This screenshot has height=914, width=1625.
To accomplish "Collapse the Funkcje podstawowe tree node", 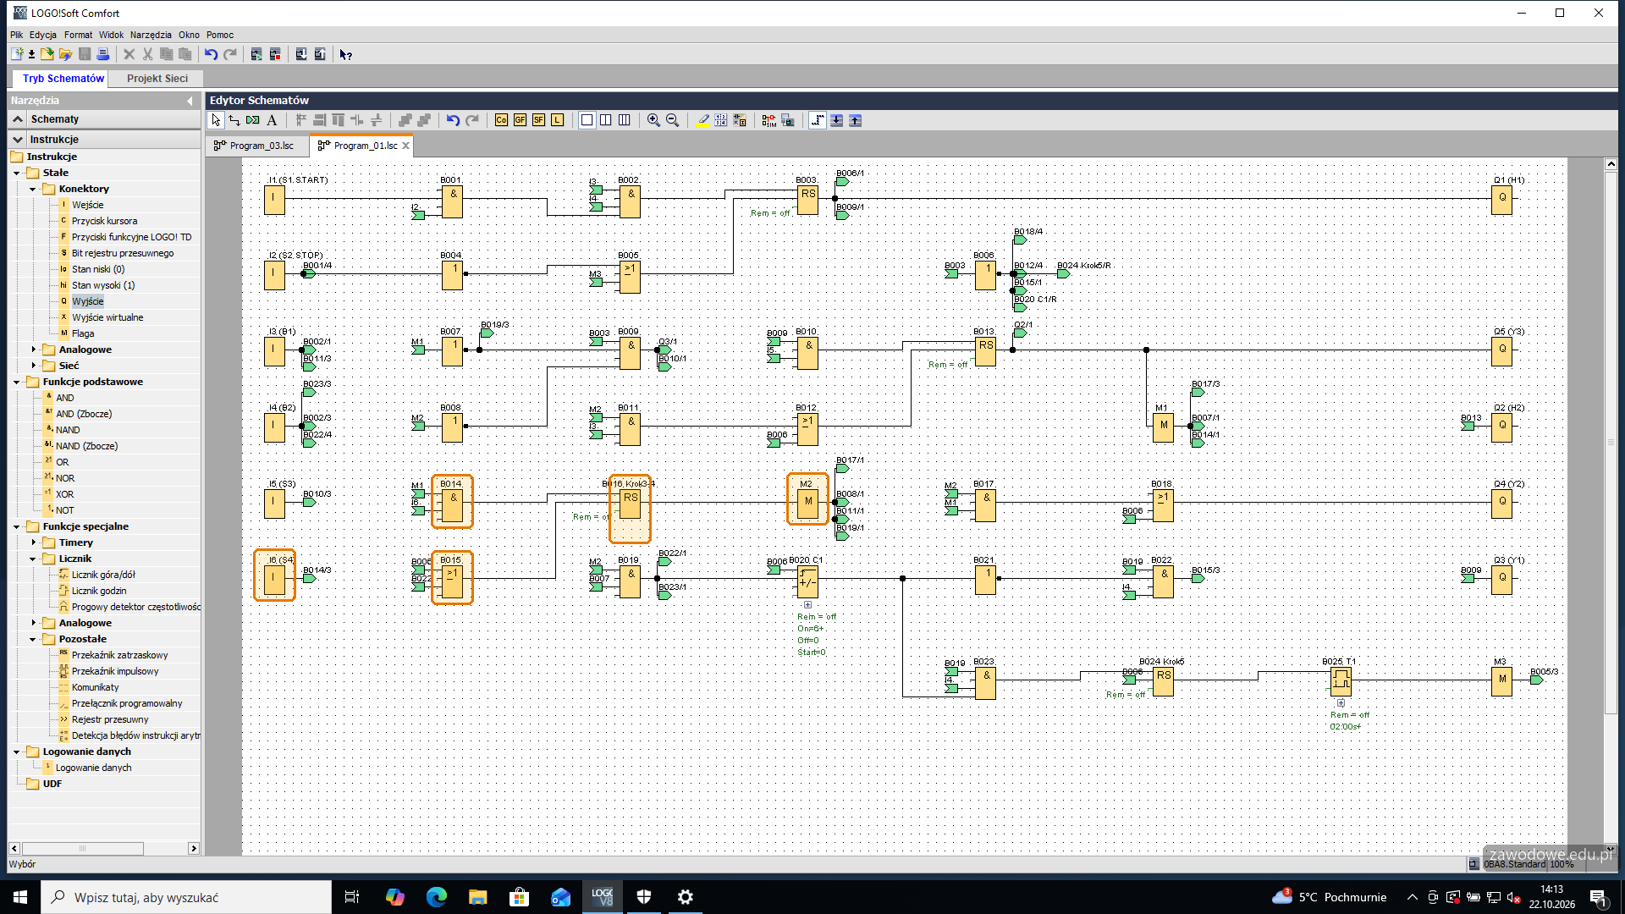I will pyautogui.click(x=17, y=382).
